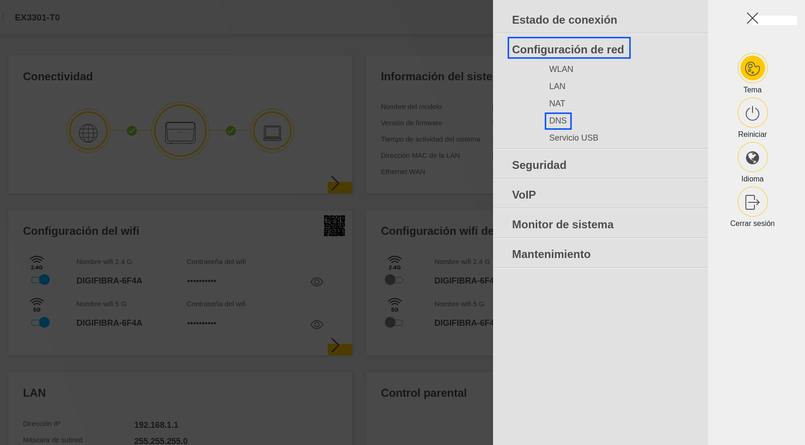Click the QR code in Configuración del wifi
The image size is (805, 445).
[x=334, y=226]
